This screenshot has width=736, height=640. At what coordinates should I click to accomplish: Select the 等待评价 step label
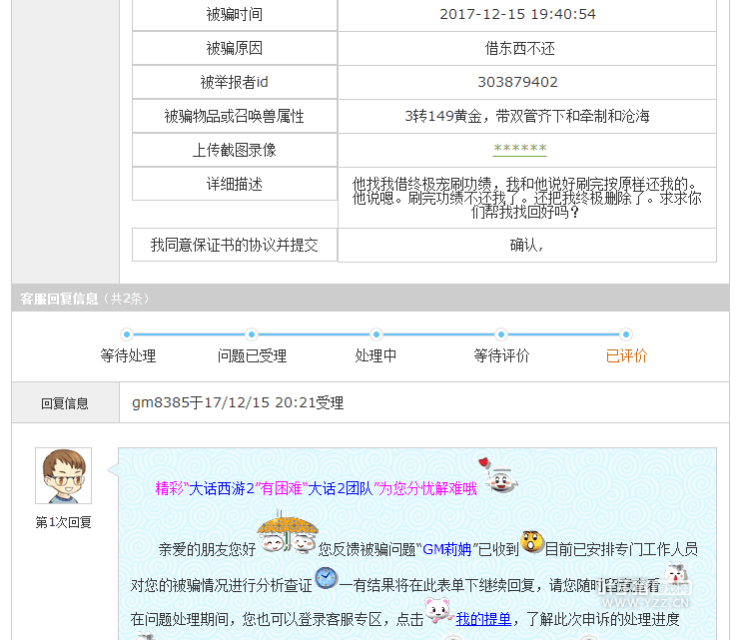[501, 356]
